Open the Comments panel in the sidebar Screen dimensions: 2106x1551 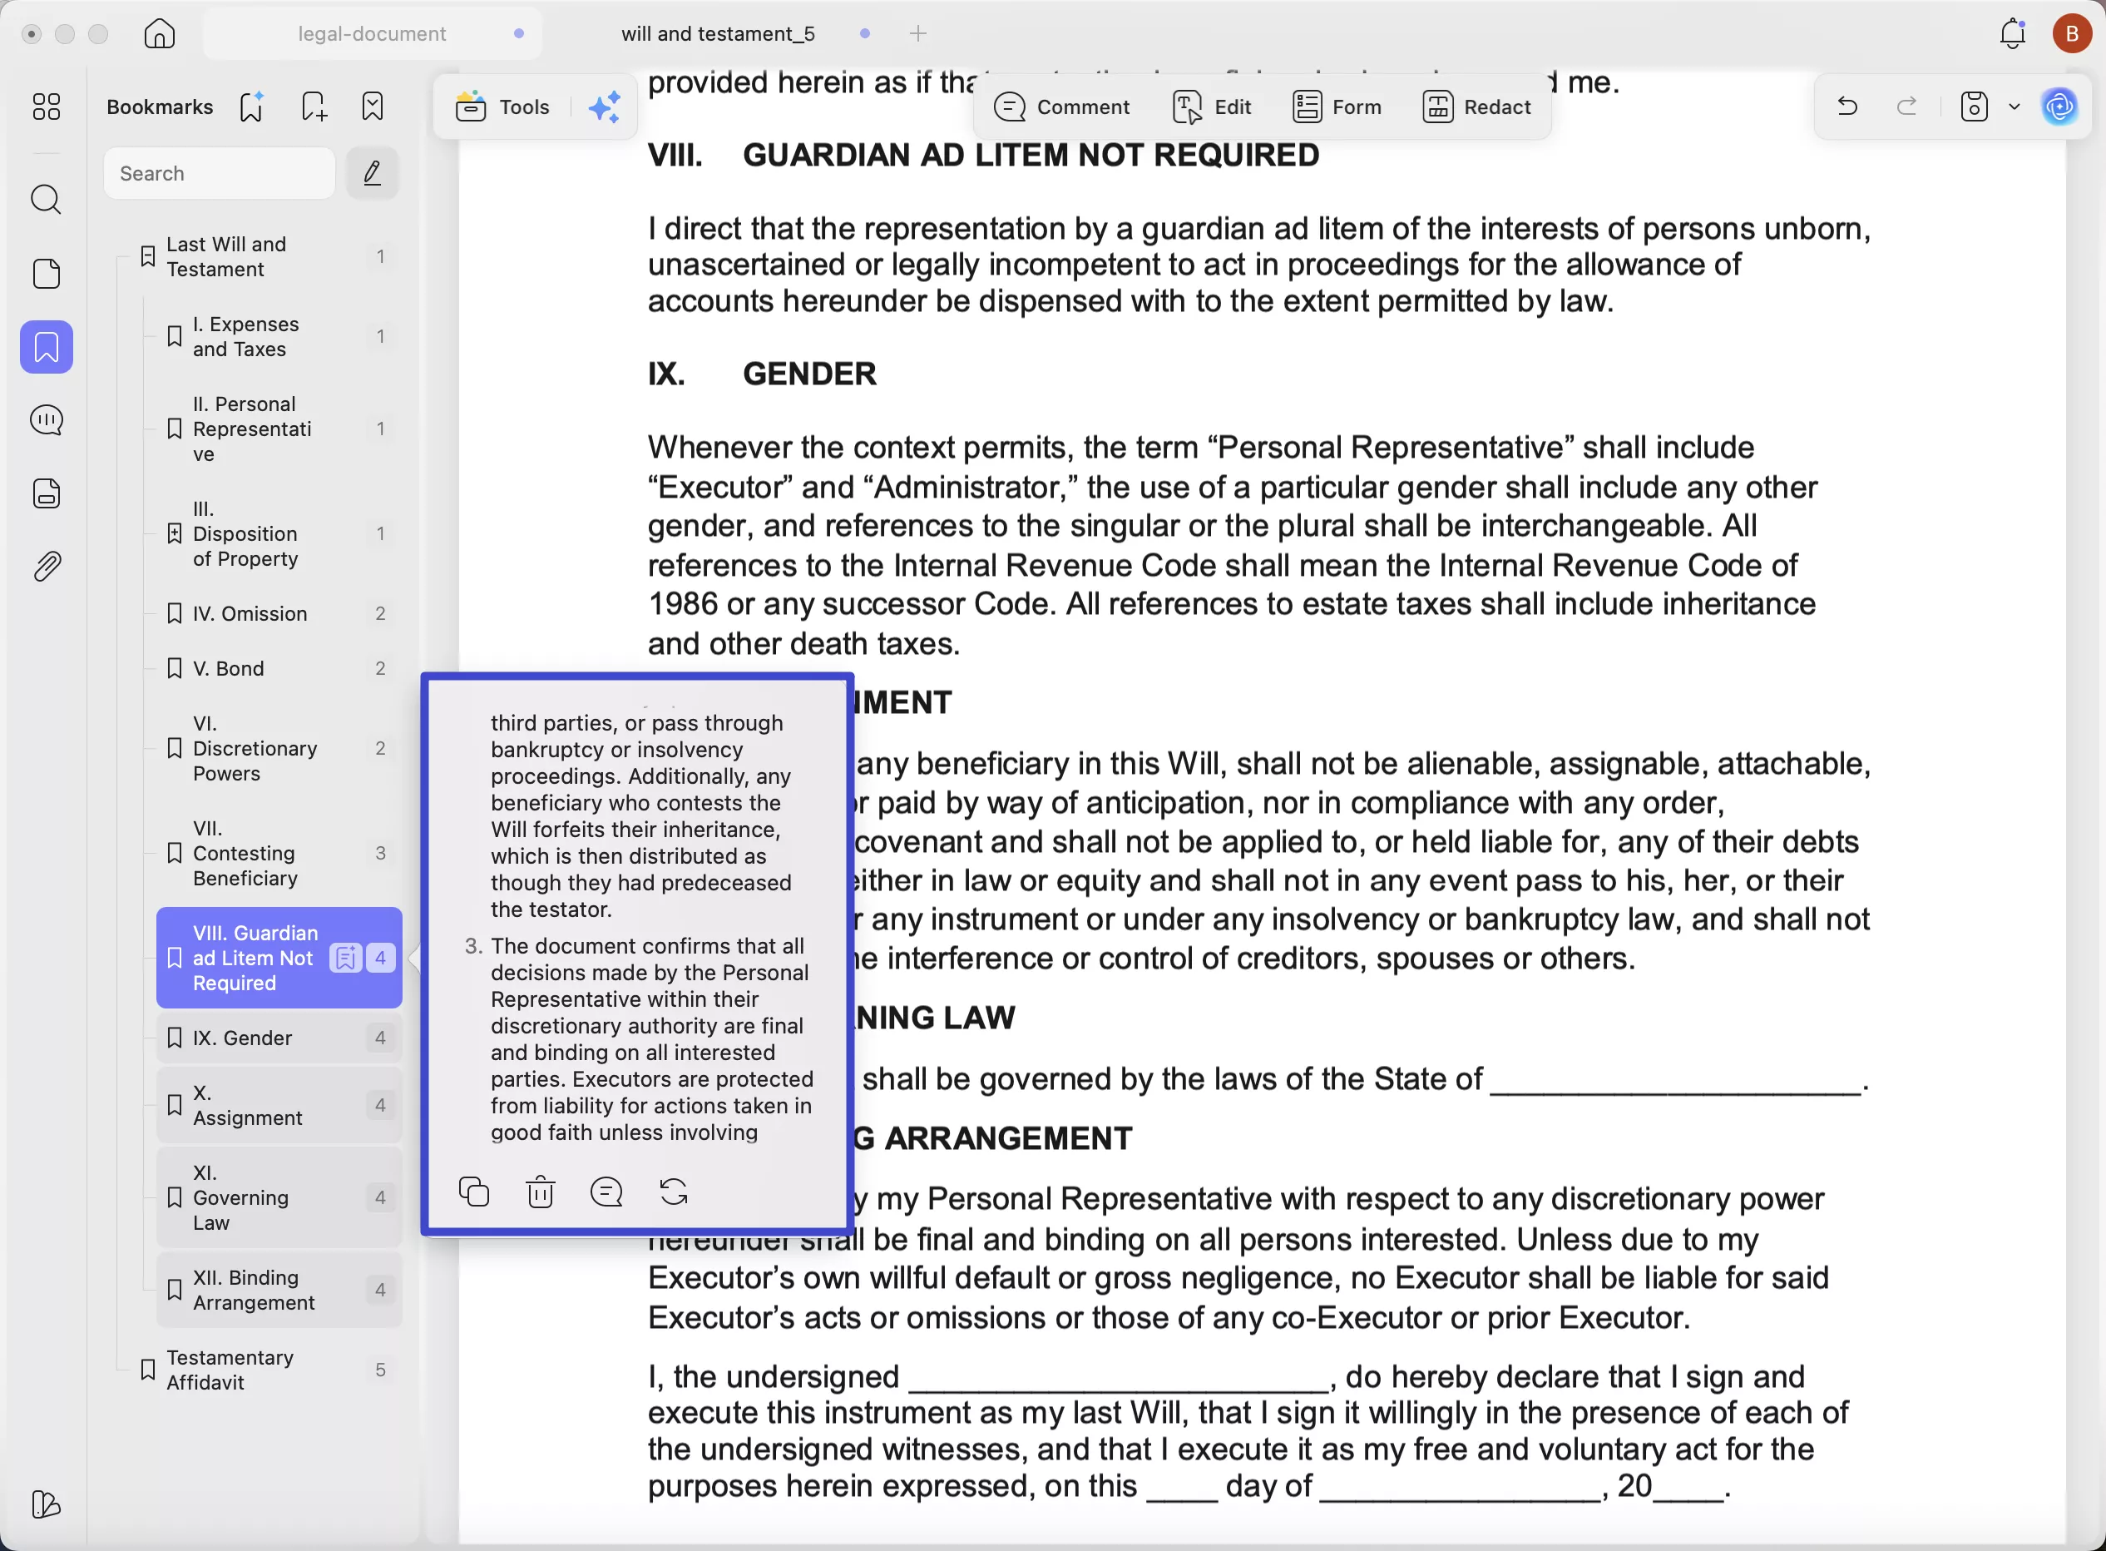45,419
